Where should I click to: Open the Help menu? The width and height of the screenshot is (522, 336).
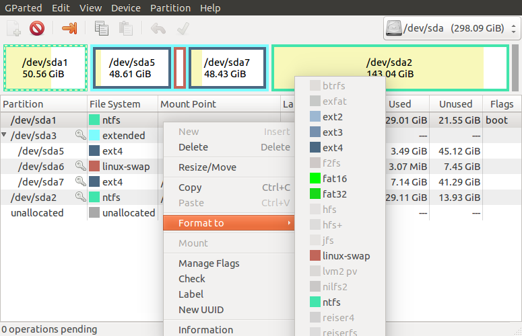(x=210, y=7)
